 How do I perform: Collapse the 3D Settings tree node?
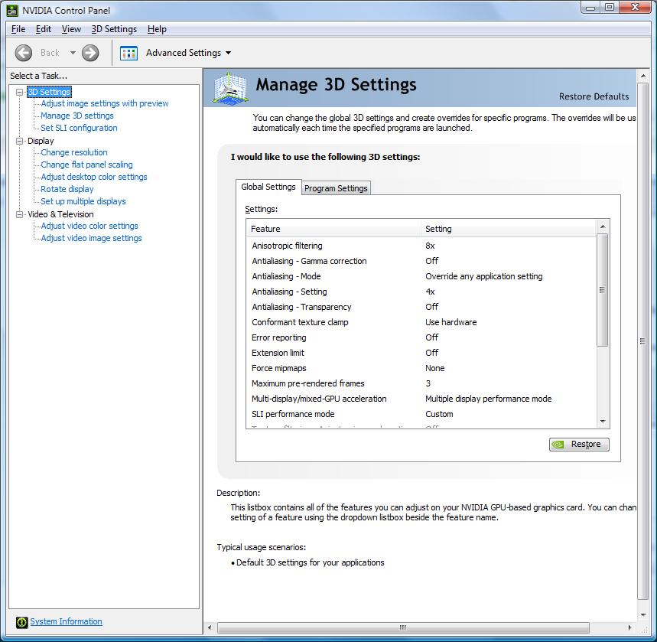pos(19,92)
